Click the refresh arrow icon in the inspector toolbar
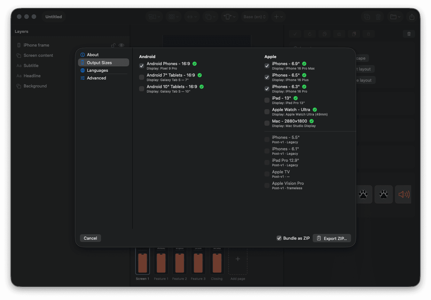 310,34
